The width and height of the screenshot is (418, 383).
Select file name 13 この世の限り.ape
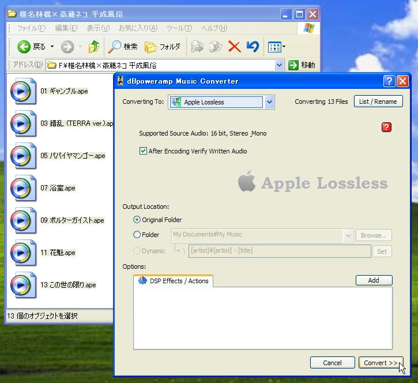pos(68,285)
